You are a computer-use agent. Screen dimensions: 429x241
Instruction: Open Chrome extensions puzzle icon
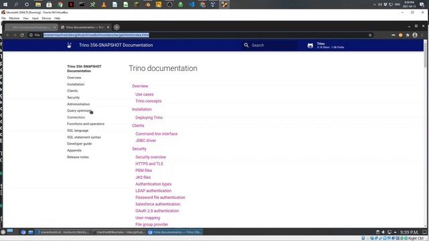pos(408,35)
